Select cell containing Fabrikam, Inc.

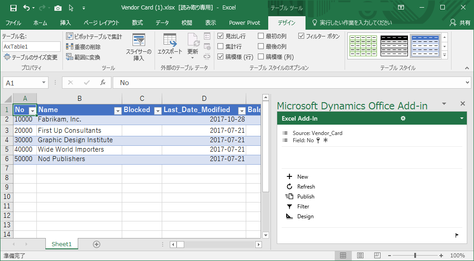(79, 119)
